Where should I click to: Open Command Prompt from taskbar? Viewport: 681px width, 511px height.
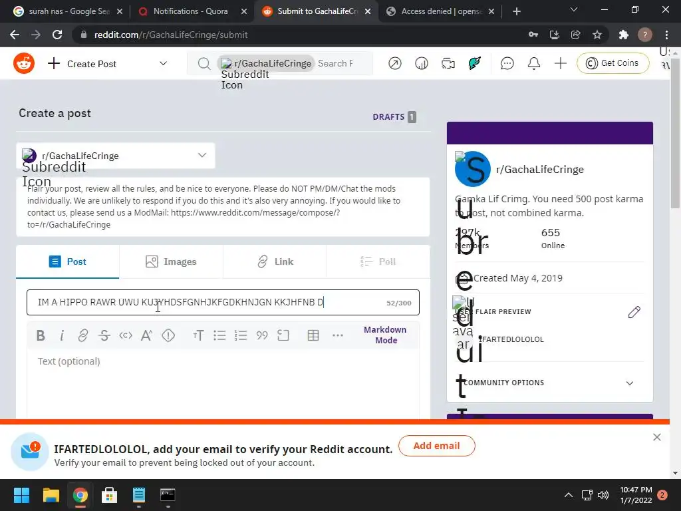(x=168, y=495)
